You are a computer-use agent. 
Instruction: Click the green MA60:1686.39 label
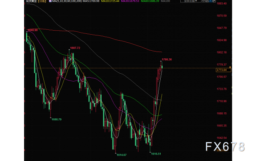[150, 1]
